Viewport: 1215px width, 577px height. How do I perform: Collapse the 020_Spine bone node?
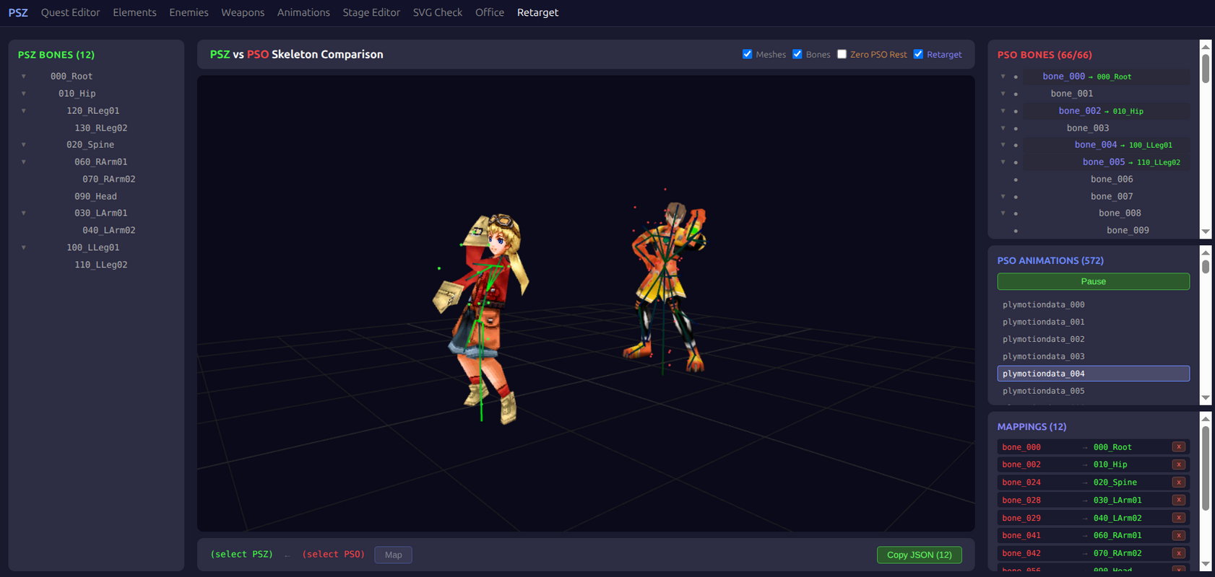tap(24, 145)
